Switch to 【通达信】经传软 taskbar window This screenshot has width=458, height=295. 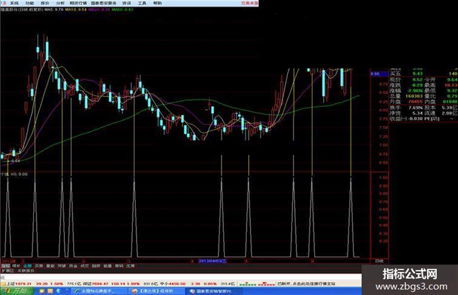pos(157,291)
